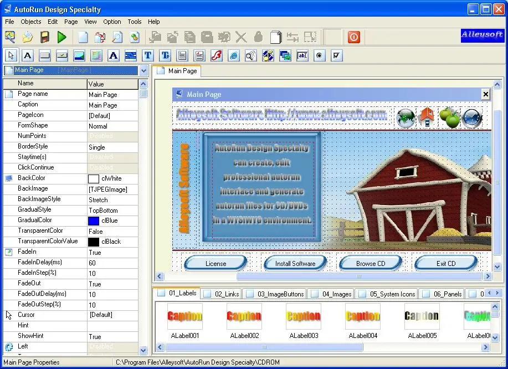Select the ALabel005 caption template

coord(422,321)
